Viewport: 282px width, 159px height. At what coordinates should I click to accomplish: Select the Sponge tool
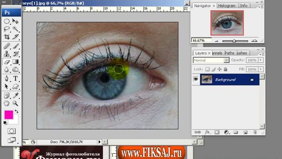click(15, 69)
